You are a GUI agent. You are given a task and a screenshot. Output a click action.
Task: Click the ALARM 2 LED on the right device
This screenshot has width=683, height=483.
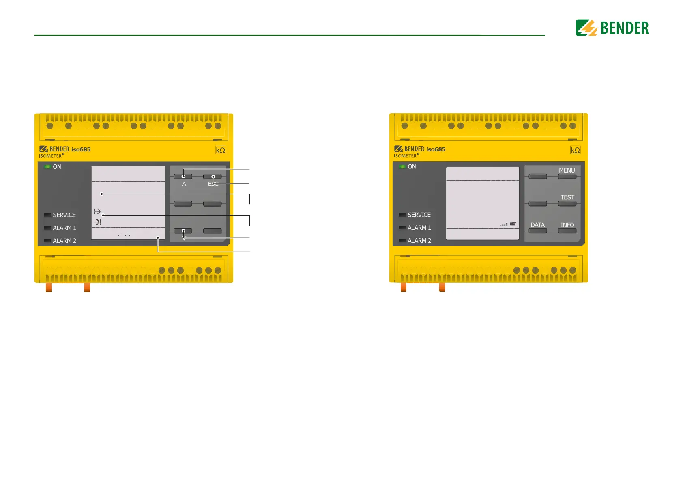click(402, 241)
